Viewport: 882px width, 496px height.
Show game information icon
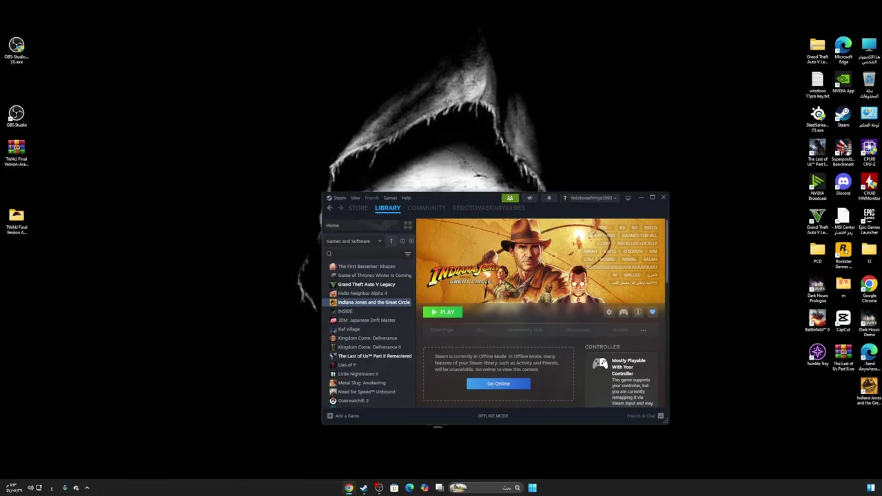[638, 312]
